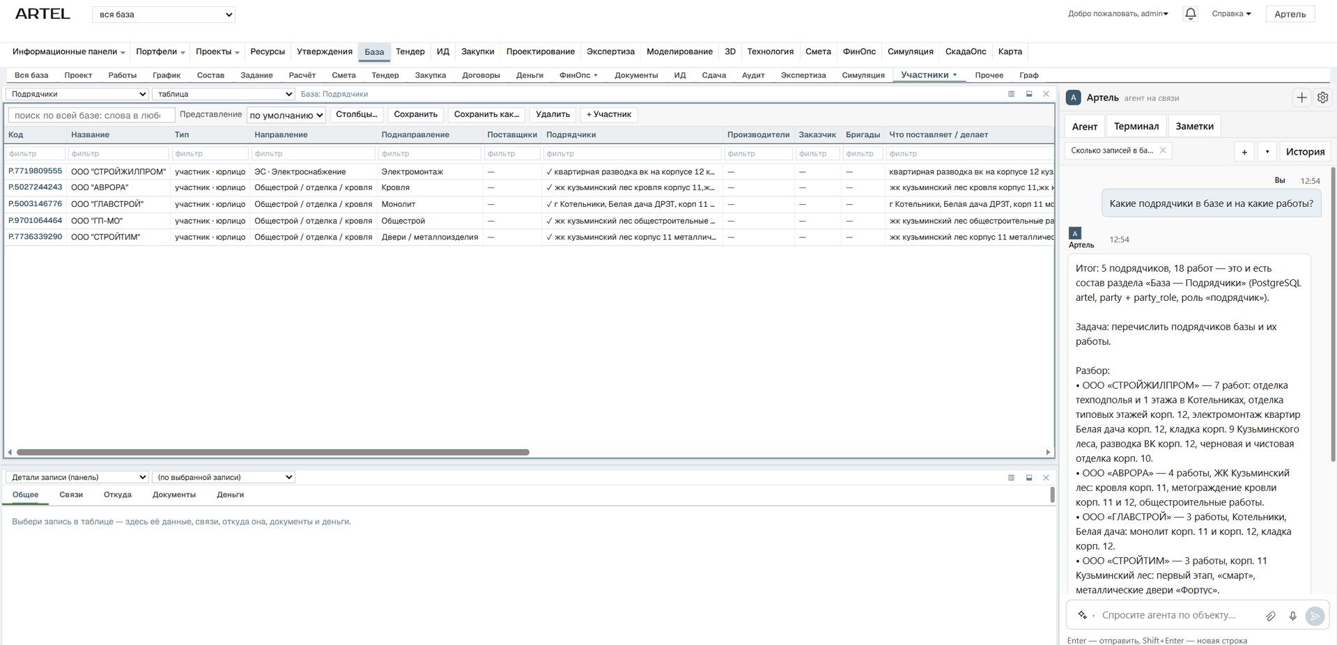This screenshot has width=1337, height=645.
Task: Open the Подрядчики category dropdown
Action: (77, 94)
